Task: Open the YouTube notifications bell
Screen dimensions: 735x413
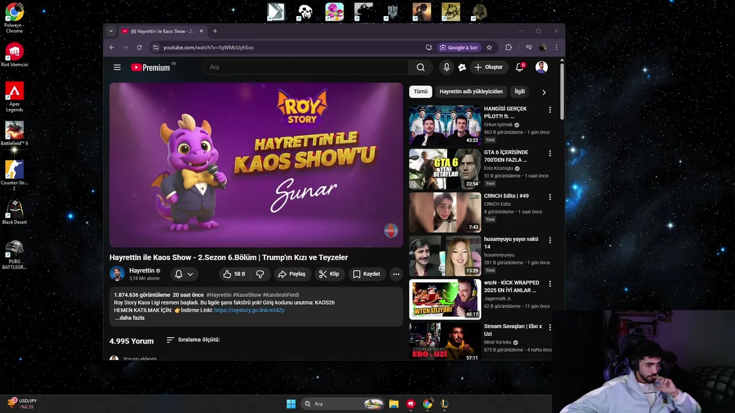Action: 520,67
